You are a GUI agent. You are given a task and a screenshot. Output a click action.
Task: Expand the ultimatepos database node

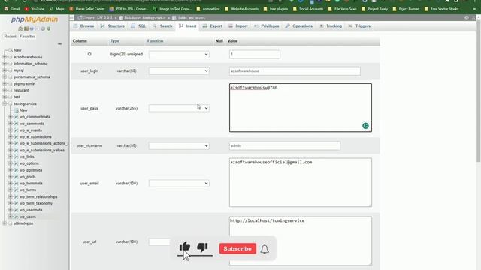pos(5,223)
